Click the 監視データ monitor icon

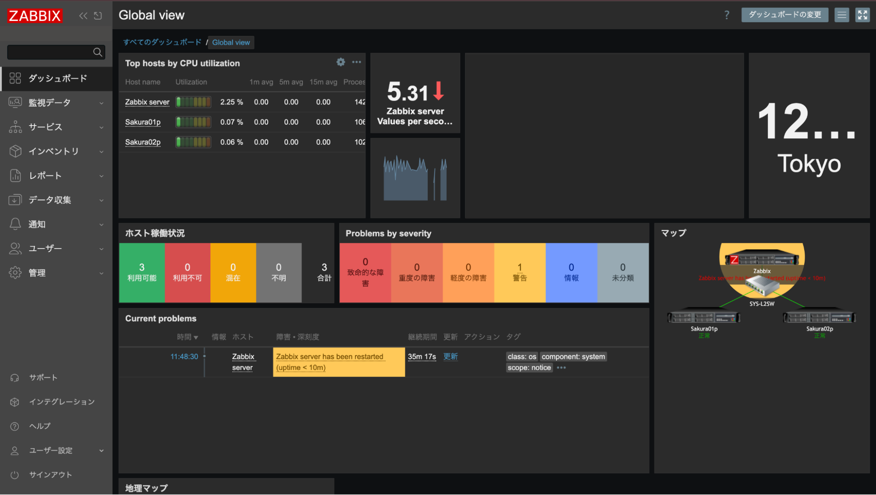[15, 102]
